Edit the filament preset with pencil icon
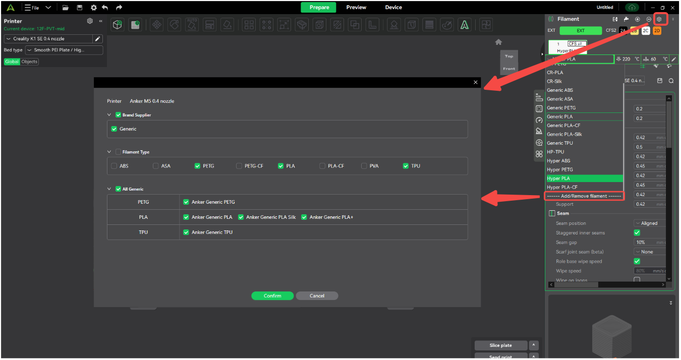681x360 pixels. pos(673,59)
